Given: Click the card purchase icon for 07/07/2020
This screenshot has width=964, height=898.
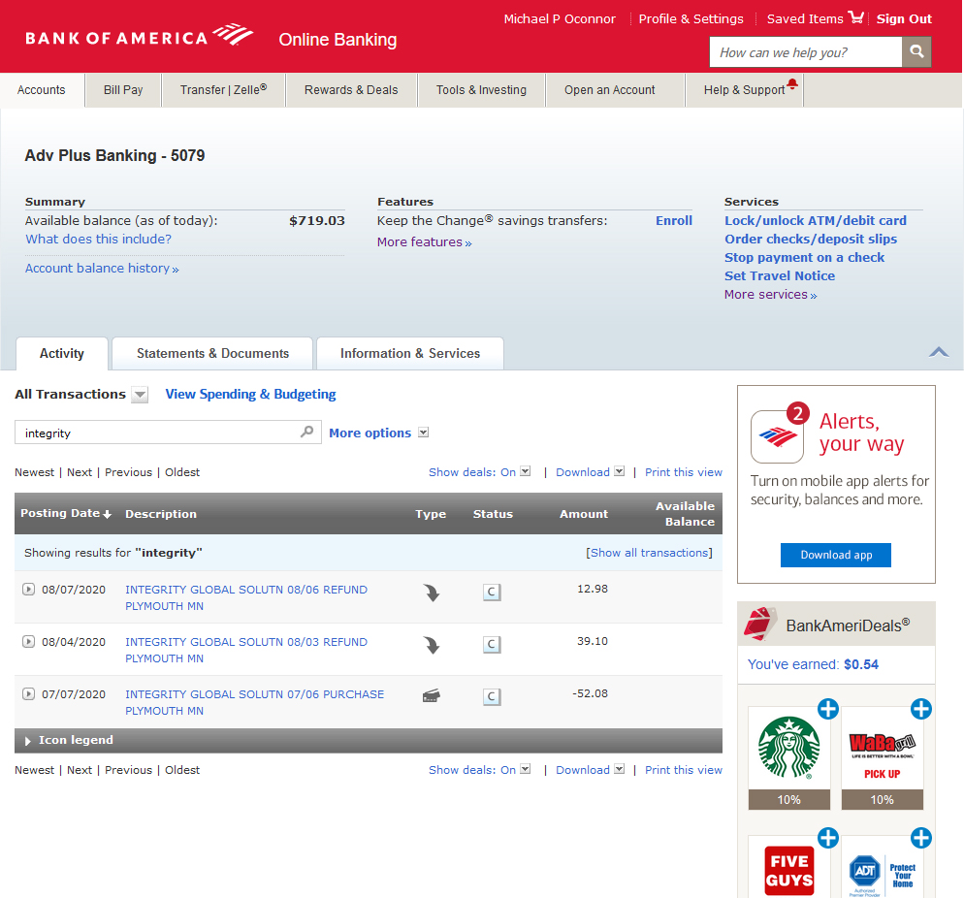Looking at the screenshot, I should click(431, 695).
